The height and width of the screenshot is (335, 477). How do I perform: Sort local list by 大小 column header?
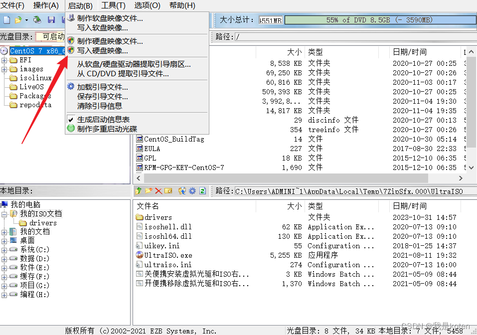pyautogui.click(x=280, y=206)
